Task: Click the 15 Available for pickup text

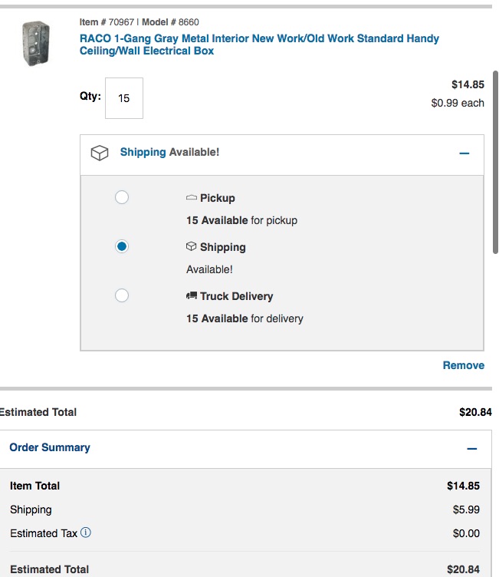Action: pyautogui.click(x=241, y=220)
